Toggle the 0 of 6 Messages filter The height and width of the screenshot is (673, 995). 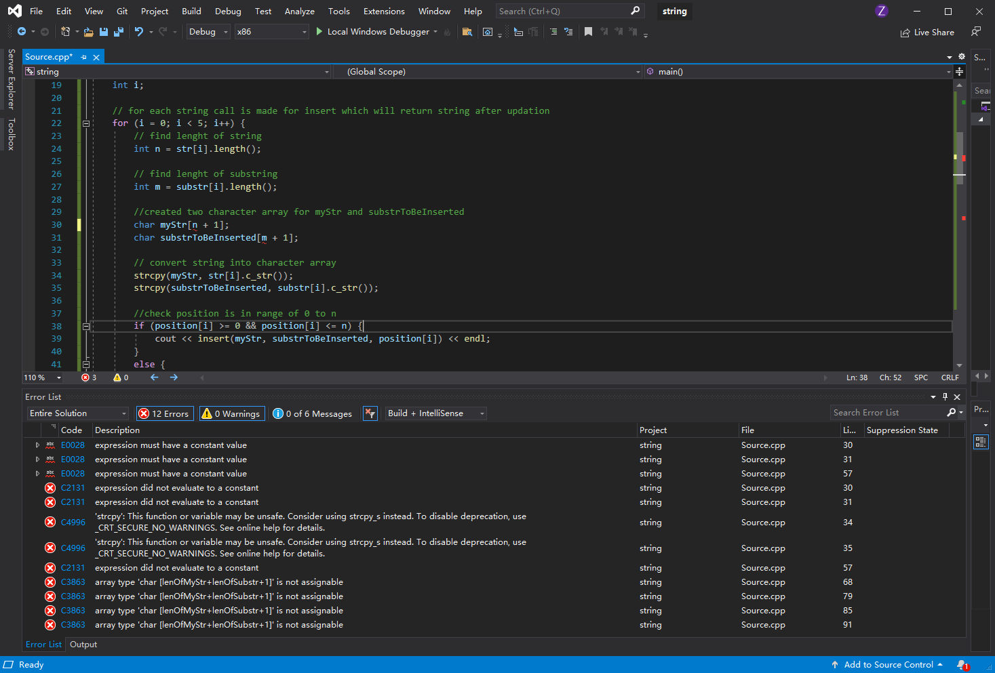click(313, 413)
